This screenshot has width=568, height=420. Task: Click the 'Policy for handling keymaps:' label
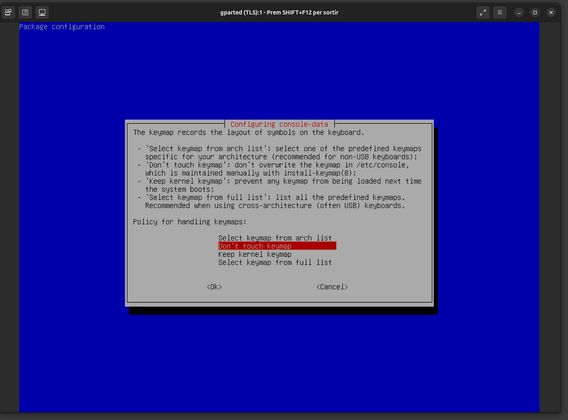(x=189, y=222)
